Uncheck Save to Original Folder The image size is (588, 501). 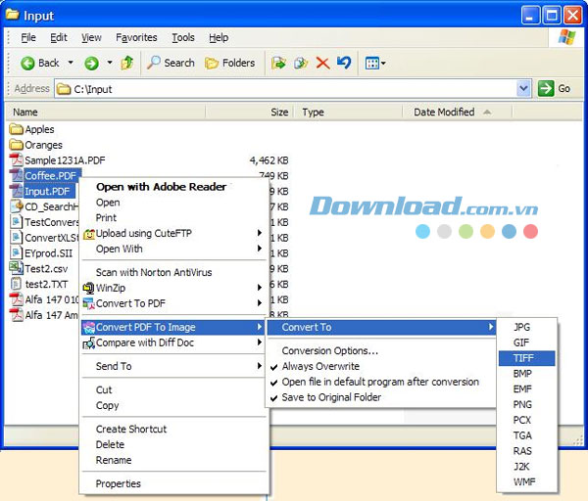(330, 397)
